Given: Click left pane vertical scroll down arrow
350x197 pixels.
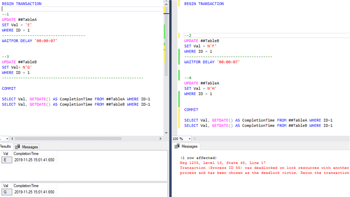Looking at the screenshot, I should coord(166,133).
